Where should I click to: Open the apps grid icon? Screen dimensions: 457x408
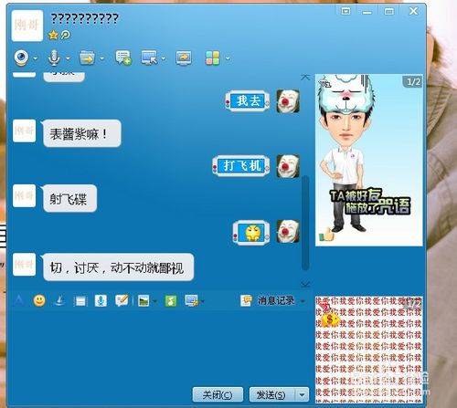pyautogui.click(x=213, y=58)
